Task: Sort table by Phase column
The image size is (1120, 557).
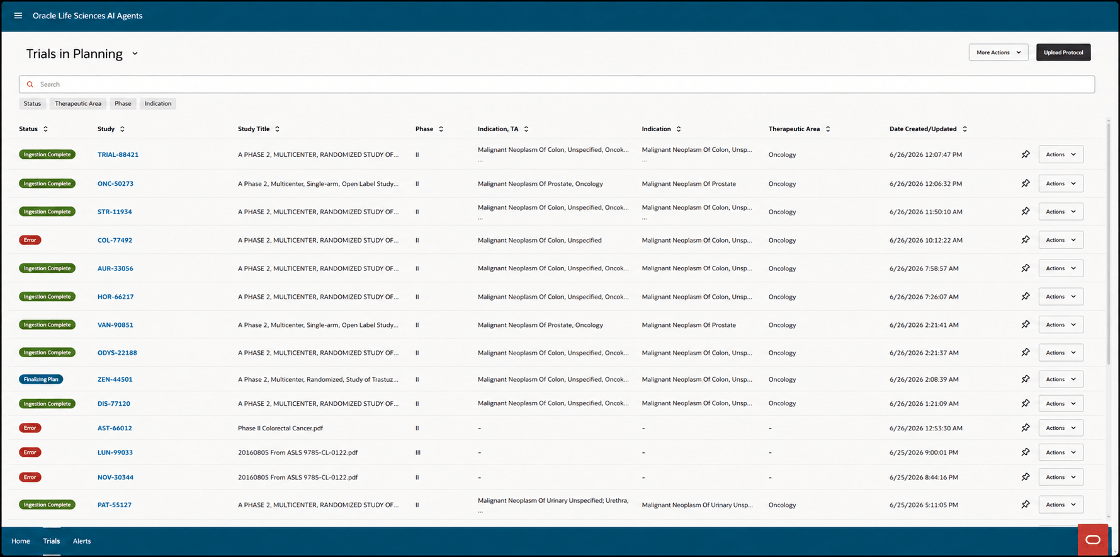Action: coord(441,129)
